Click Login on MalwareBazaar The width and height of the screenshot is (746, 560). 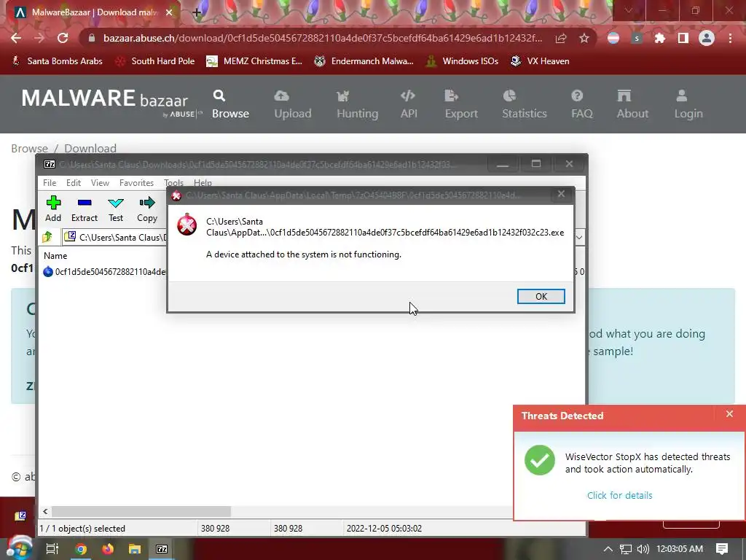point(688,104)
